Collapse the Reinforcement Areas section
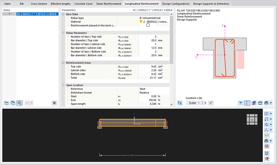Viewport: 277px width, 165px height. [x=63, y=63]
